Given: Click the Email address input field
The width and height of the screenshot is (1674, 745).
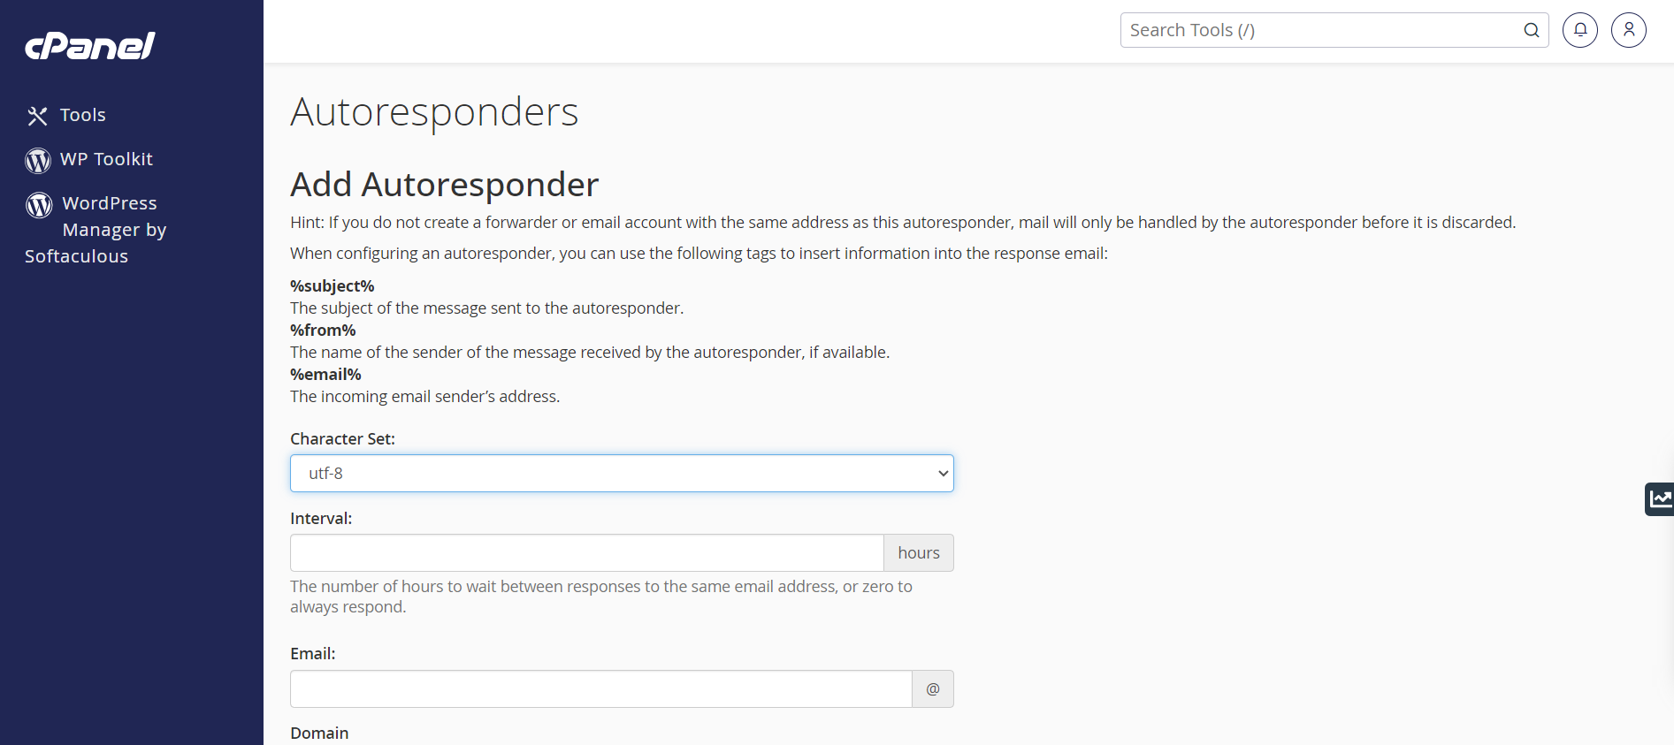Looking at the screenshot, I should click(x=600, y=688).
